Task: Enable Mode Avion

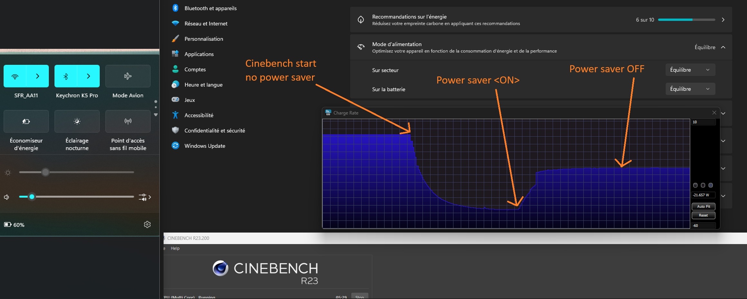Action: pyautogui.click(x=128, y=76)
